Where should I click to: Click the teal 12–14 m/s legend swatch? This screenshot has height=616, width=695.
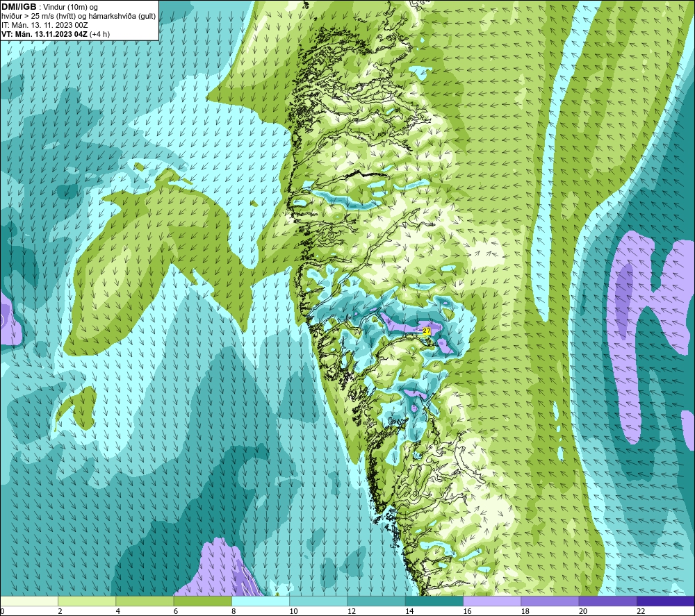(376, 601)
